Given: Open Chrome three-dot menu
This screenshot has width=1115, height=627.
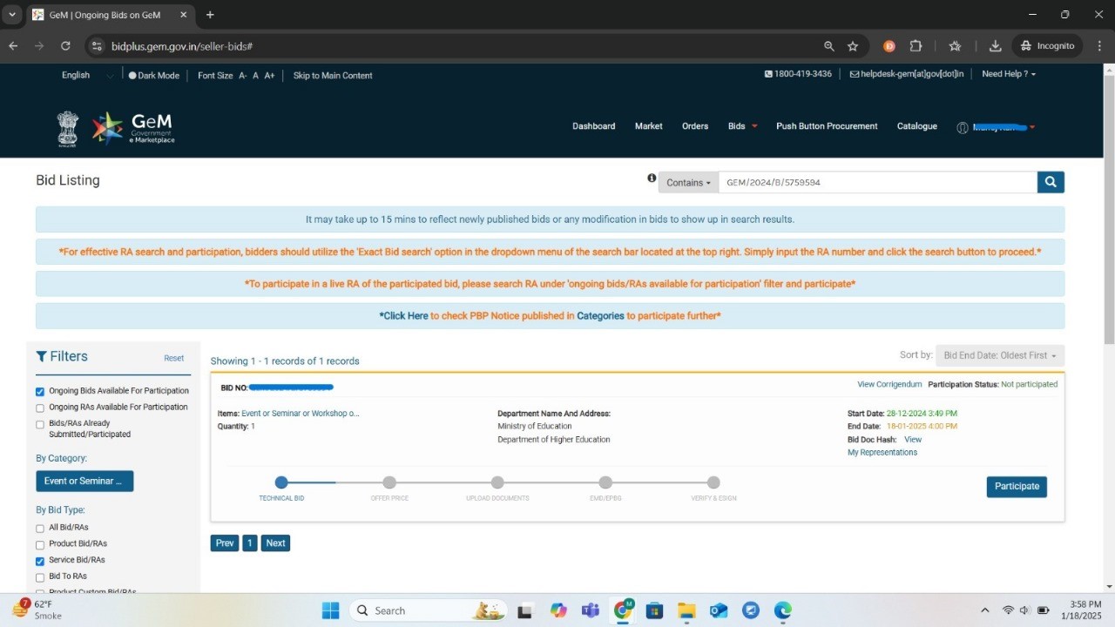Looking at the screenshot, I should pyautogui.click(x=1098, y=46).
